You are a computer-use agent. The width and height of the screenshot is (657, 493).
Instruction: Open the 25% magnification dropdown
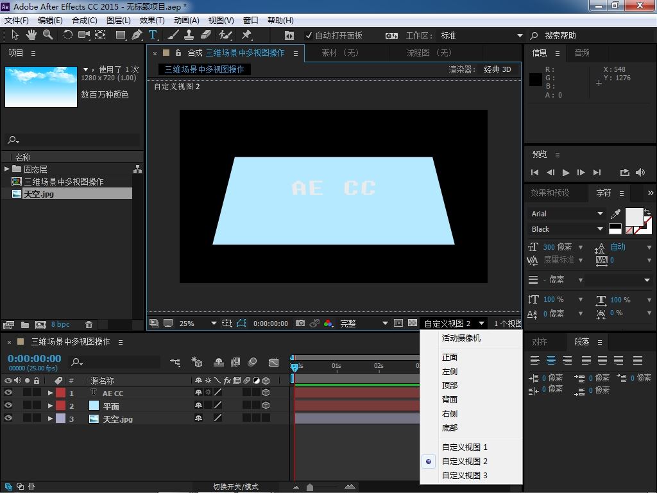pyautogui.click(x=197, y=324)
